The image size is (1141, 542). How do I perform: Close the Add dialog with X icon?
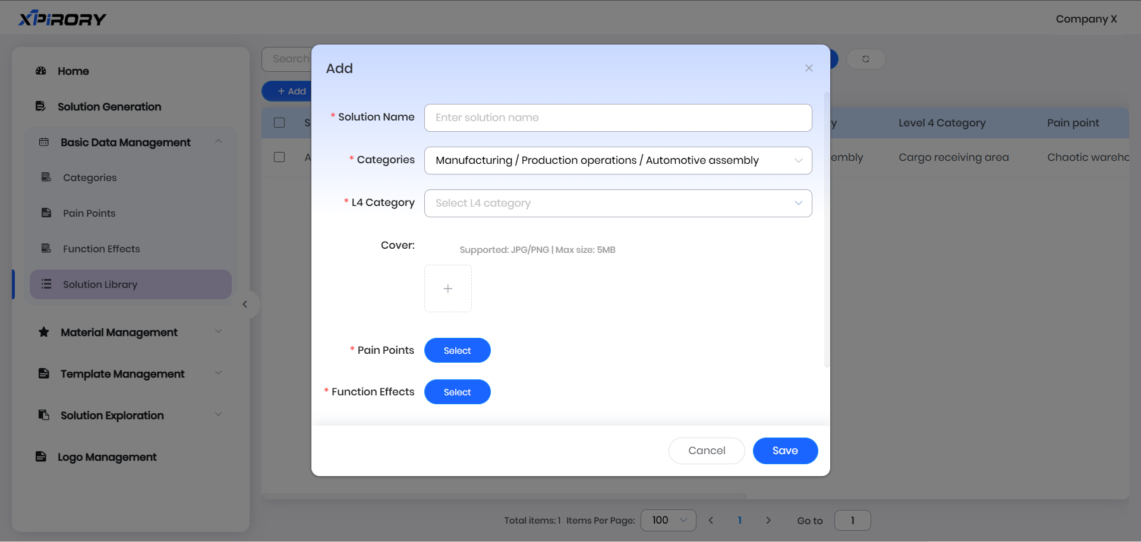tap(809, 68)
